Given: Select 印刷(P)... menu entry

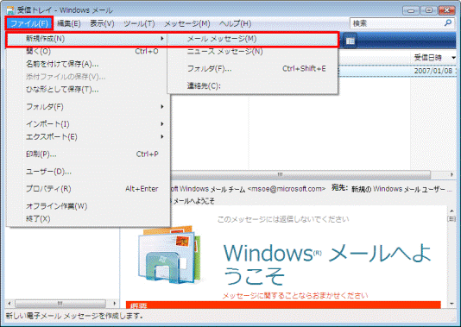Looking at the screenshot, I should point(88,154).
